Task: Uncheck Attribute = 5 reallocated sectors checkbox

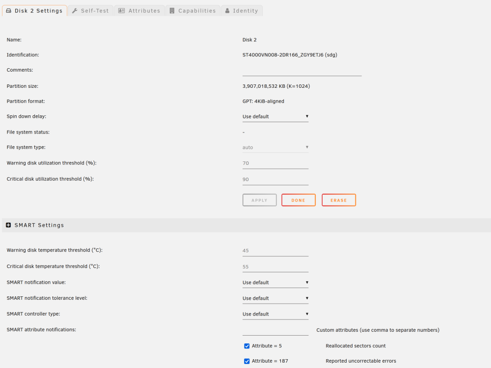Action: coord(247,346)
